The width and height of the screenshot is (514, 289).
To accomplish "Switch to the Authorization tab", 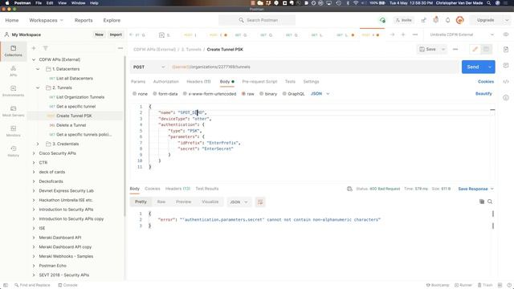I will [x=166, y=82].
